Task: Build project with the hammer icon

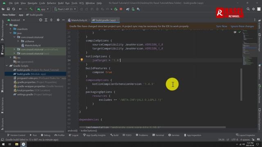Action: coord(31,9)
